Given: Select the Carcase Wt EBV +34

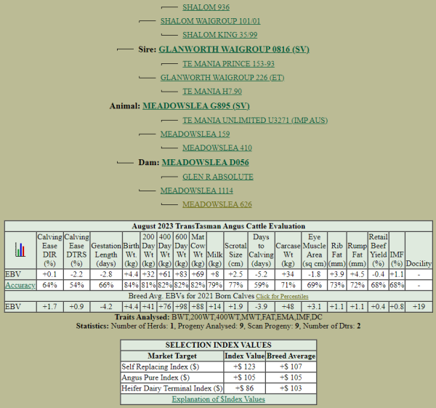Looking at the screenshot, I should pyautogui.click(x=288, y=274).
